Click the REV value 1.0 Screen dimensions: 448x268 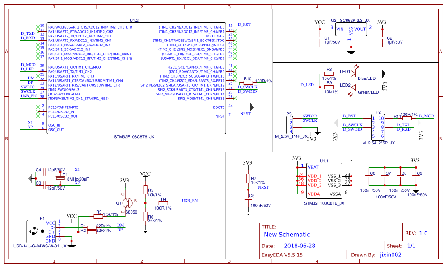(423, 233)
